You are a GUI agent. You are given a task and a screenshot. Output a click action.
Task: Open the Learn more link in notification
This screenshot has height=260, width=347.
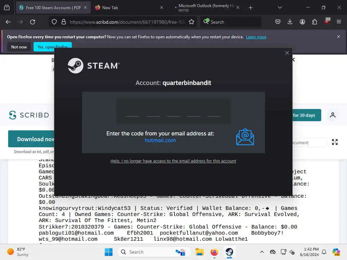pos(256,37)
